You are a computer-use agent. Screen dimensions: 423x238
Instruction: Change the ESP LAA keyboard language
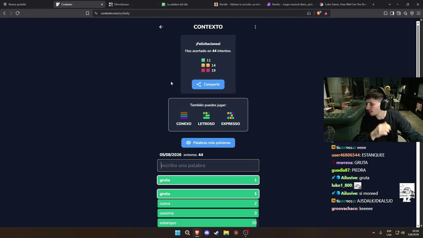click(x=389, y=233)
